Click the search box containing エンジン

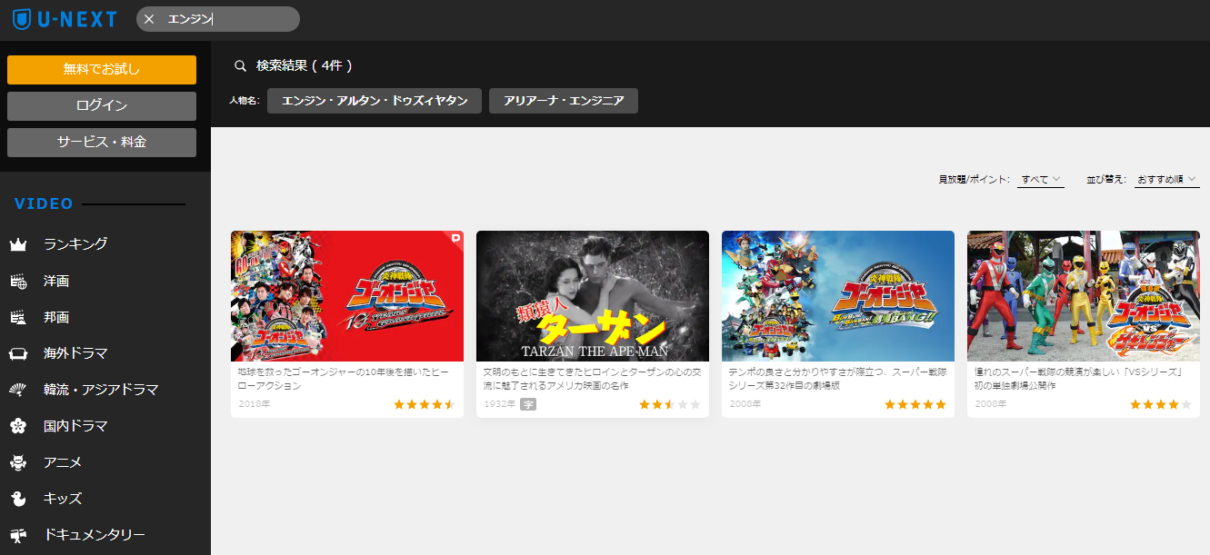pos(227,19)
